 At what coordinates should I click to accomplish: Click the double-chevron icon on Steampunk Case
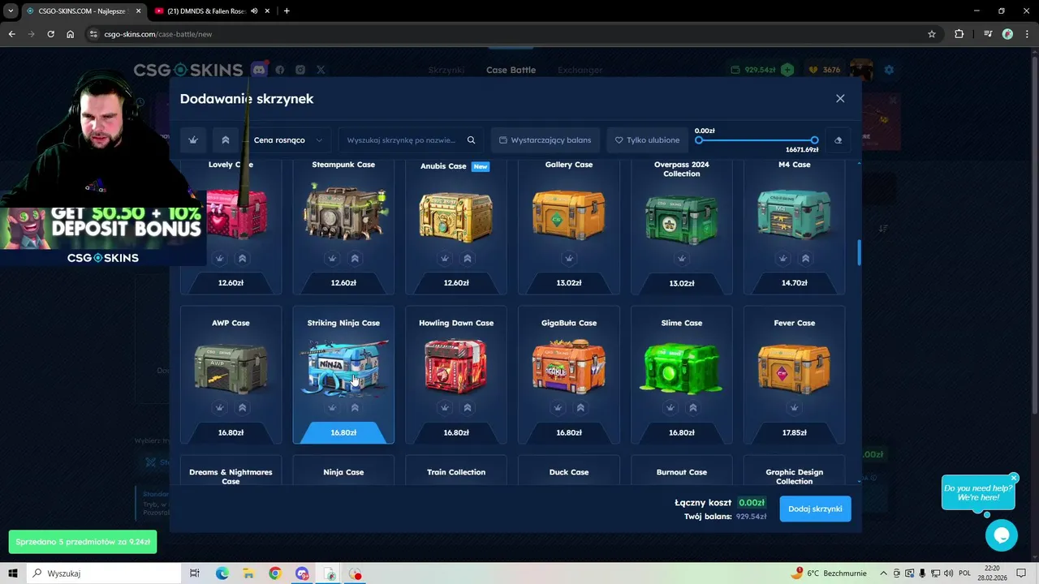[355, 258]
